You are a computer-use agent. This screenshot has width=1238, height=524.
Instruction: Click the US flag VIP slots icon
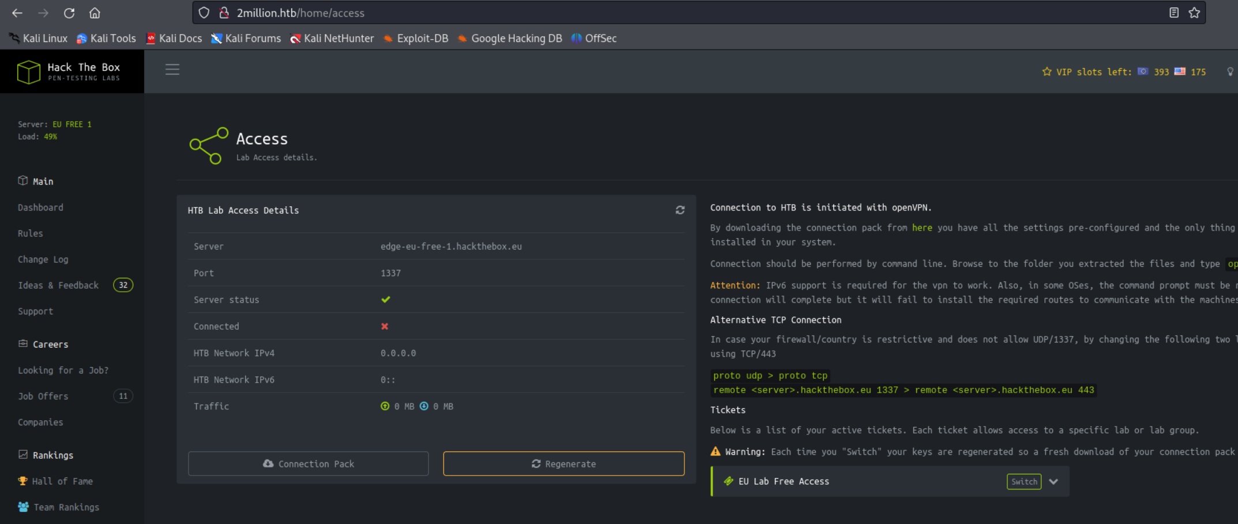click(1180, 71)
